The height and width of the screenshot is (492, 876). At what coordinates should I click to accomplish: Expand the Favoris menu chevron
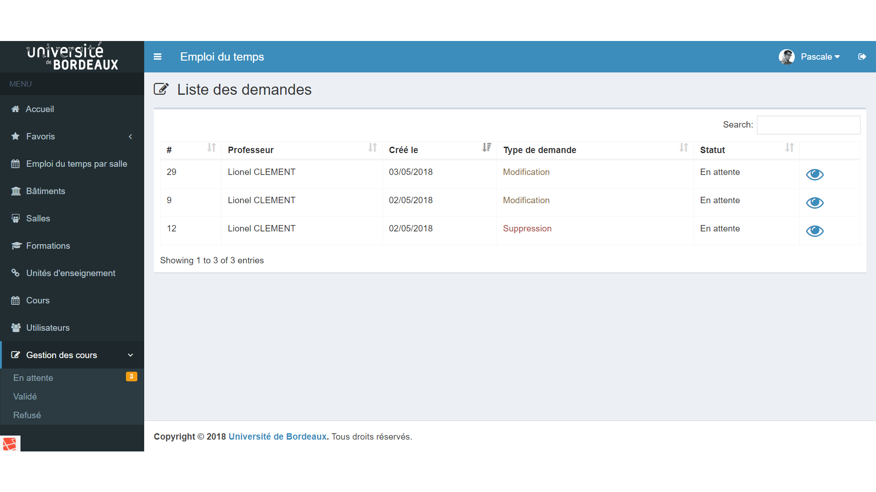[x=130, y=136]
